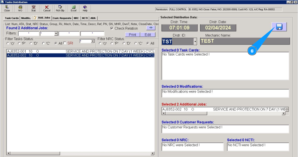Select Filter NRC Status 'D' radio
The height and width of the screenshot is (157, 298).
point(124,43)
